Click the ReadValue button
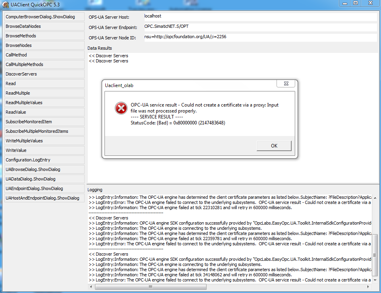The width and height of the screenshot is (381, 293). (x=44, y=112)
